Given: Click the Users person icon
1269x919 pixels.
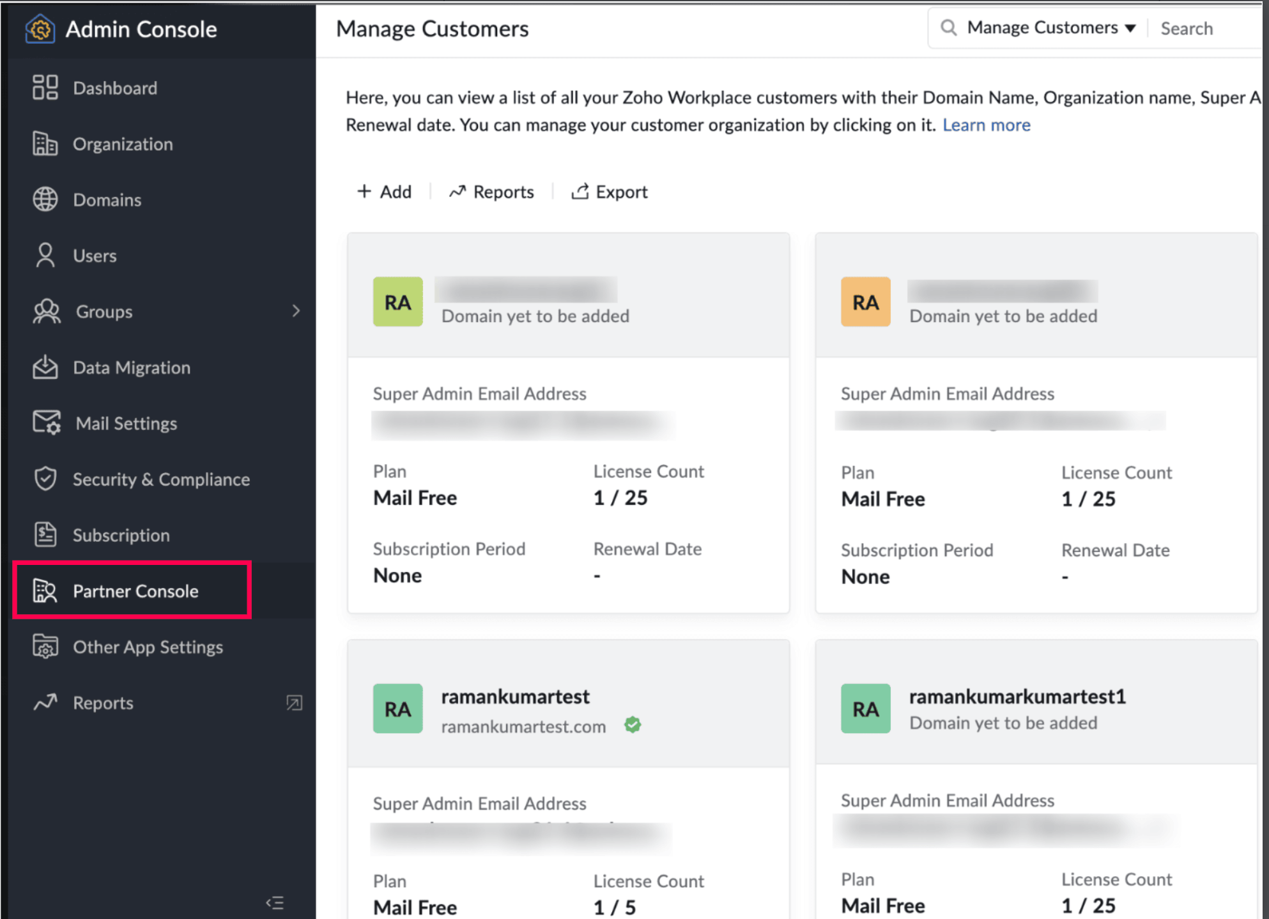Looking at the screenshot, I should coord(45,255).
